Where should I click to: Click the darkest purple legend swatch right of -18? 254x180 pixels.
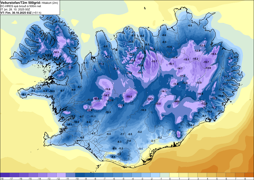click(x=5, y=175)
